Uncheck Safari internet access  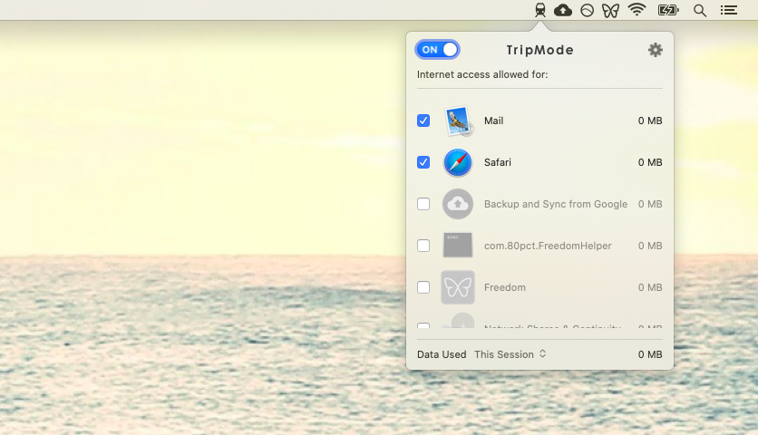click(423, 162)
